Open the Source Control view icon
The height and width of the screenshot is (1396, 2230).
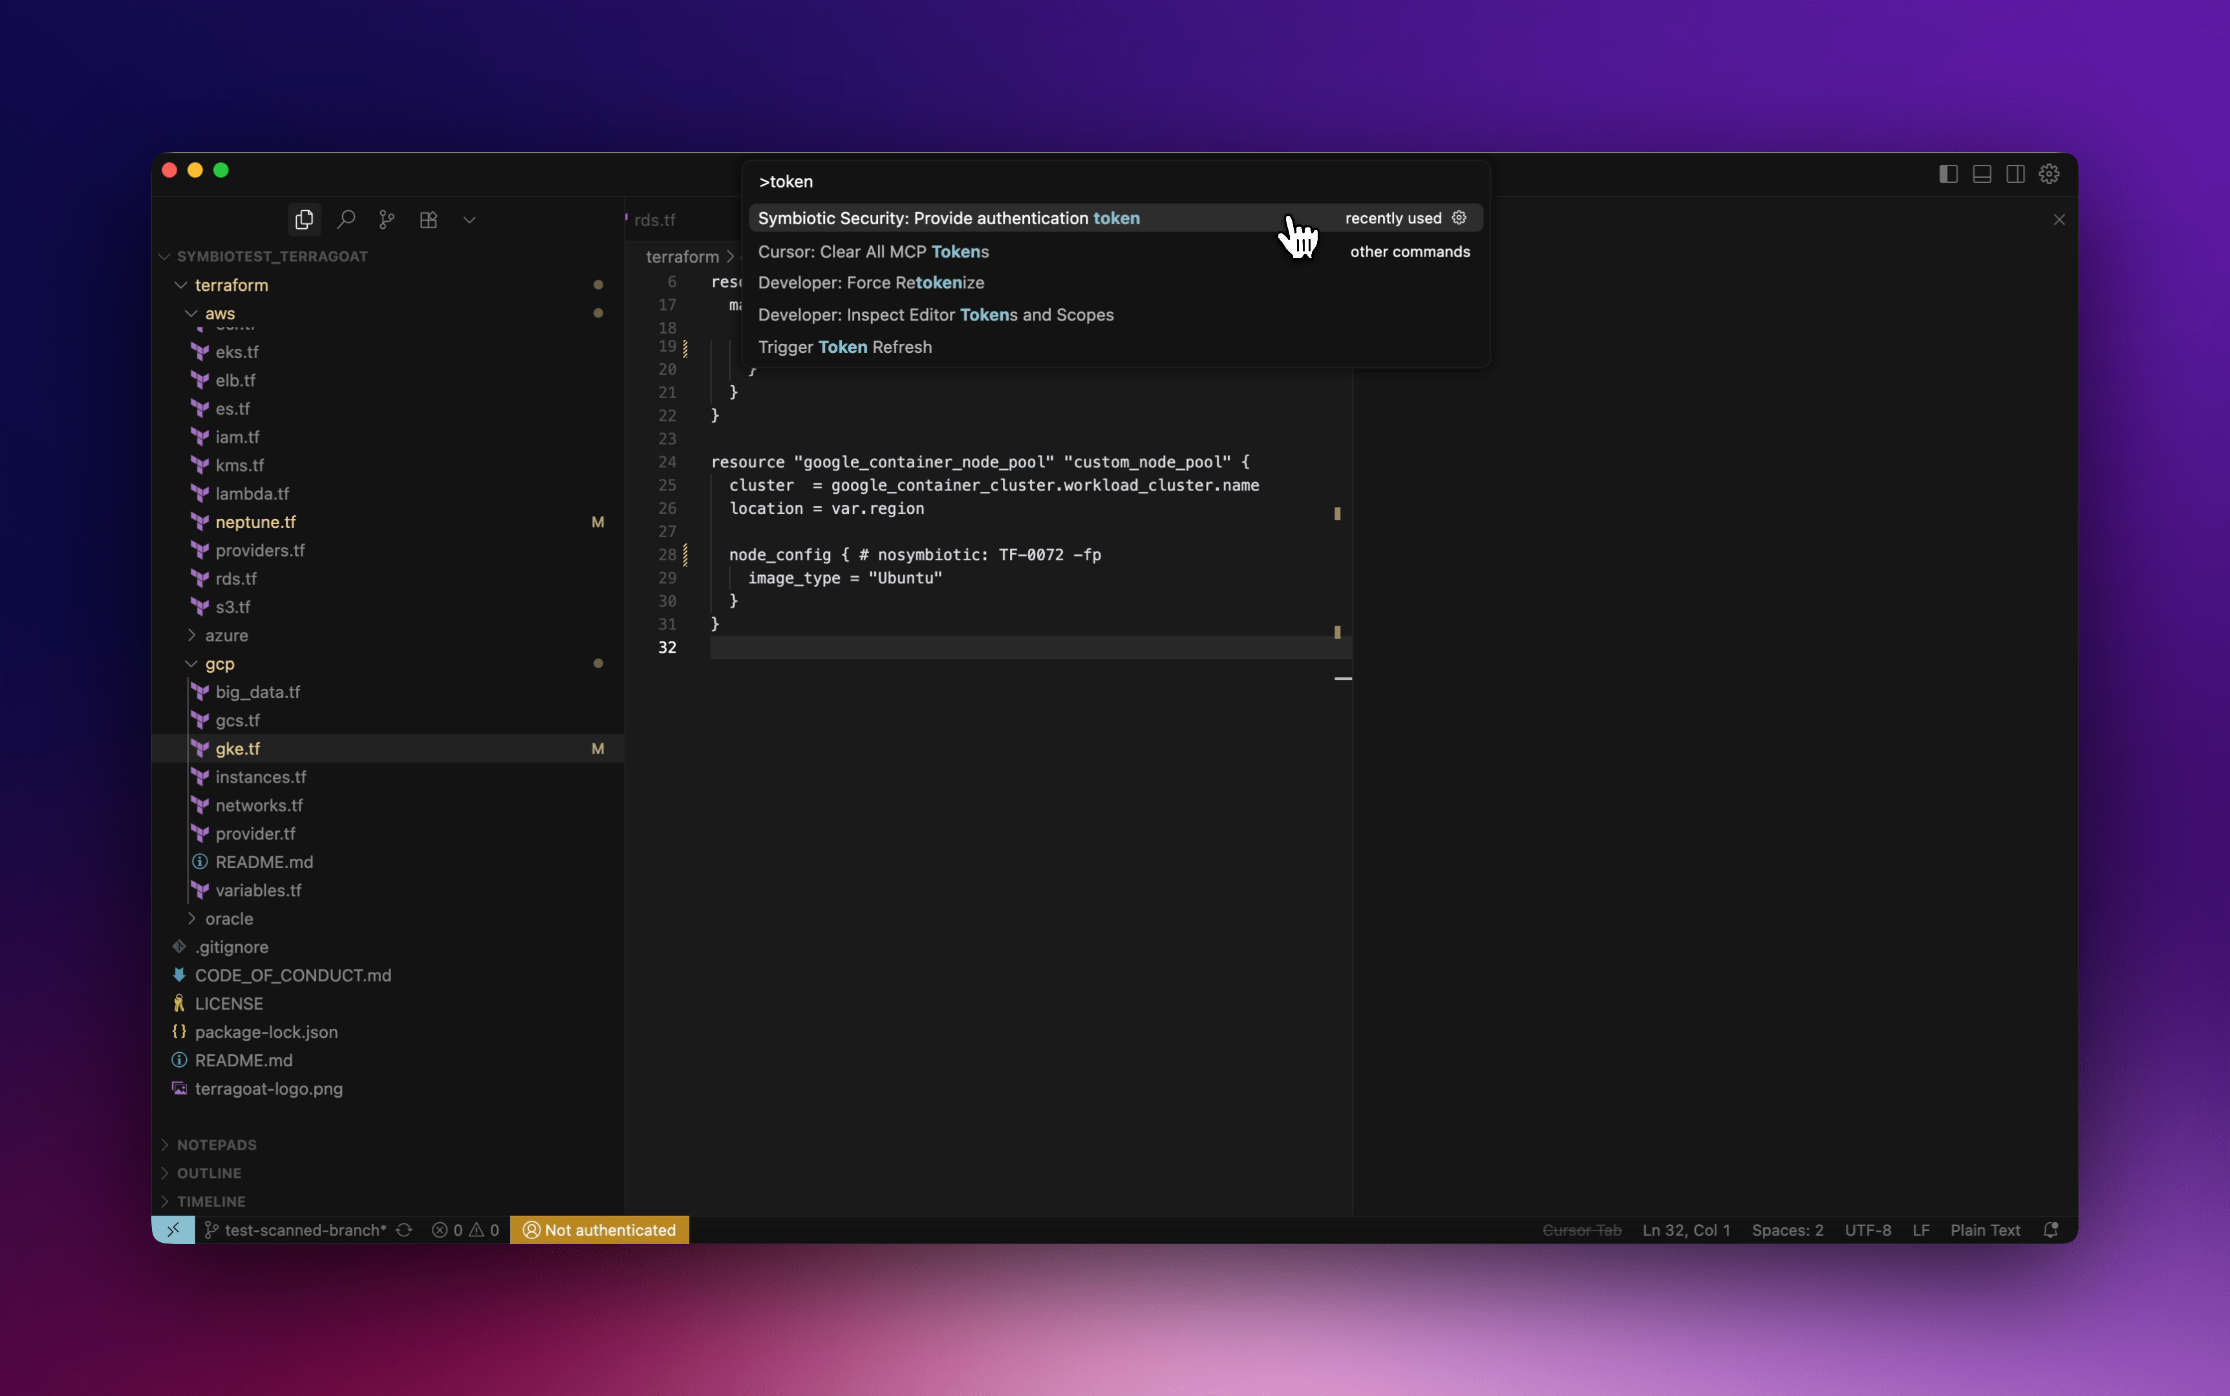coord(387,220)
